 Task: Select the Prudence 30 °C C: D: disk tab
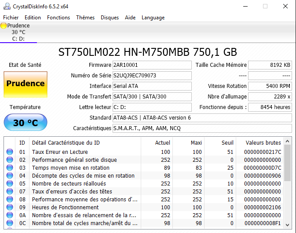[18, 32]
